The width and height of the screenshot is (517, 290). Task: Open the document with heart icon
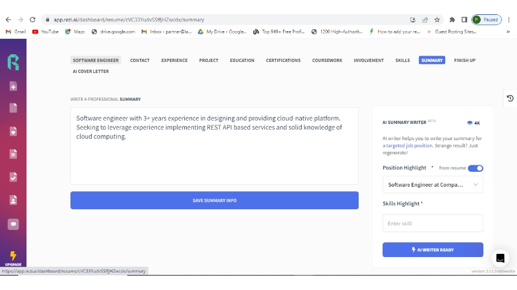pyautogui.click(x=13, y=131)
